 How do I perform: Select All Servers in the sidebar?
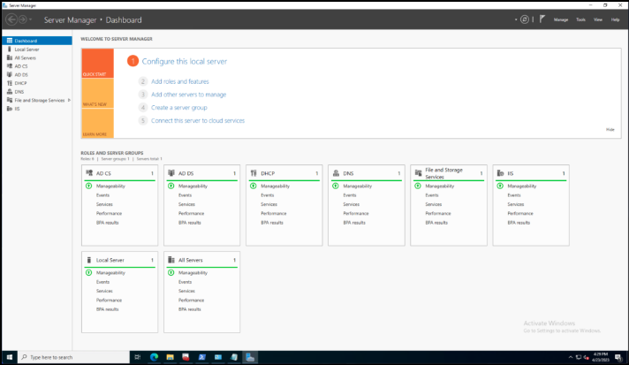point(37,57)
